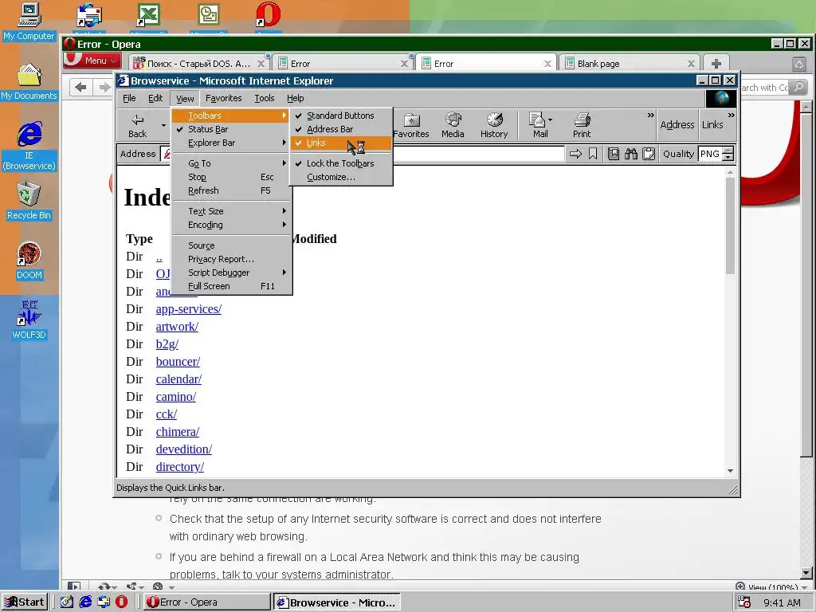This screenshot has width=816, height=612.
Task: Open the camino/ directory link
Action: click(x=176, y=397)
